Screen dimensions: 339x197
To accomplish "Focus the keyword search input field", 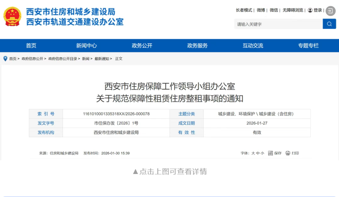I will (x=278, y=24).
